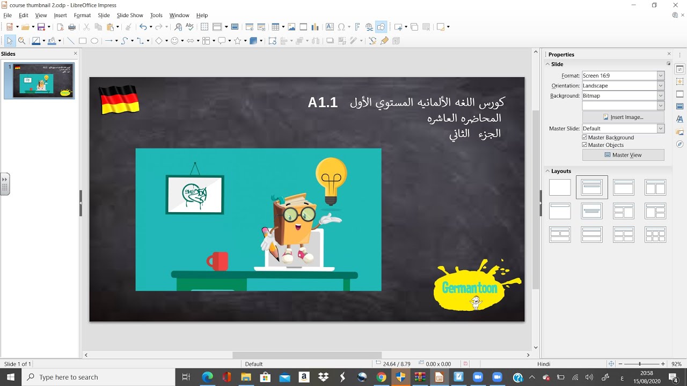This screenshot has width=687, height=386.
Task: Collapse the Slide section in Properties
Action: click(548, 64)
